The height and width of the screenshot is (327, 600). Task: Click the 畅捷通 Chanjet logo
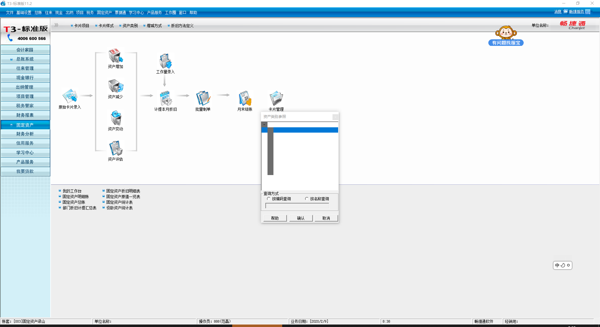click(573, 25)
